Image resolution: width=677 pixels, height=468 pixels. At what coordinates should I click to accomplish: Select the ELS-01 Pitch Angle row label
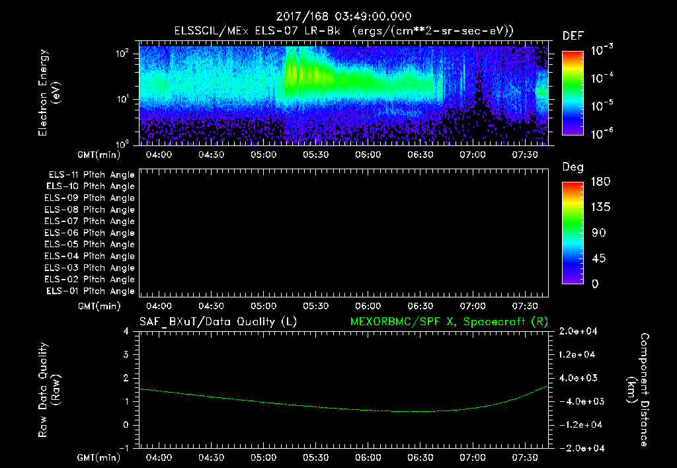pyautogui.click(x=91, y=291)
